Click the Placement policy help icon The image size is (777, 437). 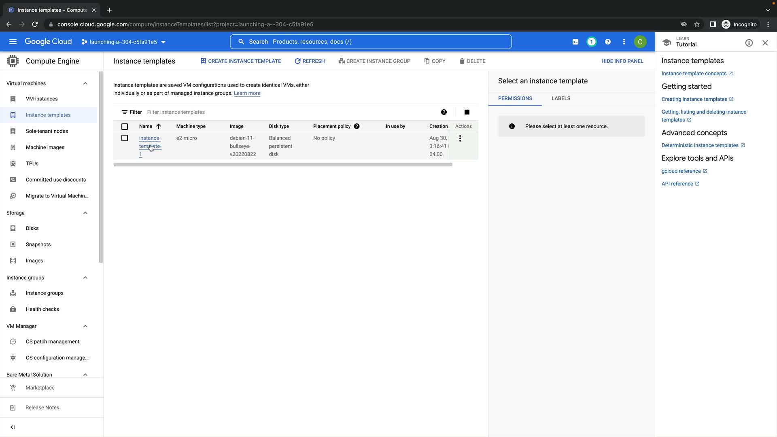357,126
